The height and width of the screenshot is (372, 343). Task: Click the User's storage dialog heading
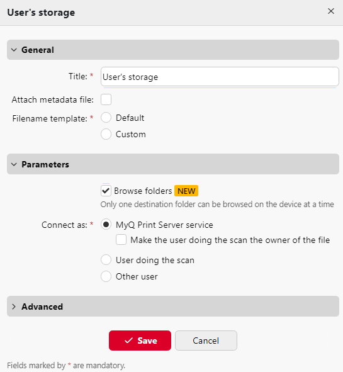pos(41,13)
